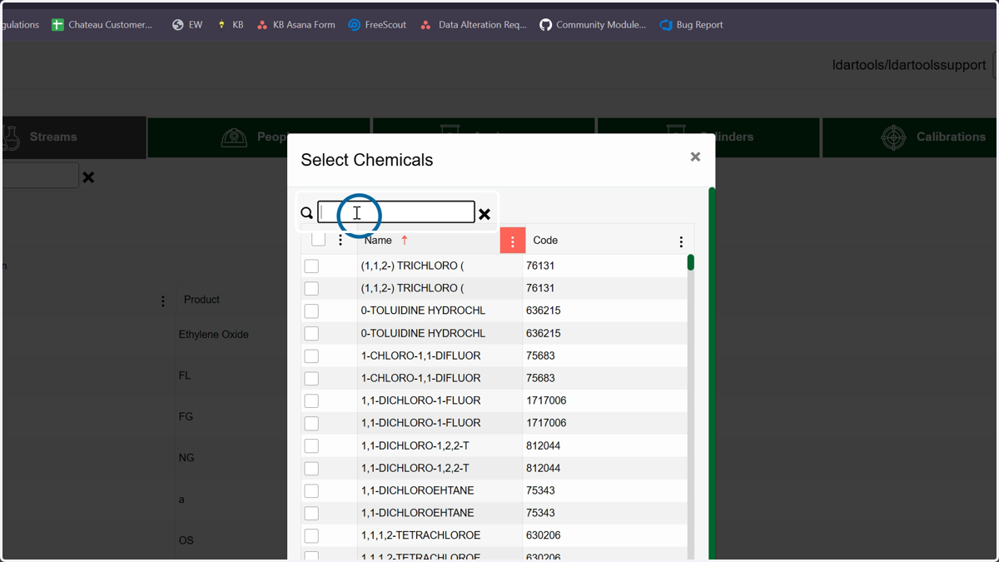Check the first 0-TOLUIDINE HYDROCHL row checkbox

click(x=311, y=311)
